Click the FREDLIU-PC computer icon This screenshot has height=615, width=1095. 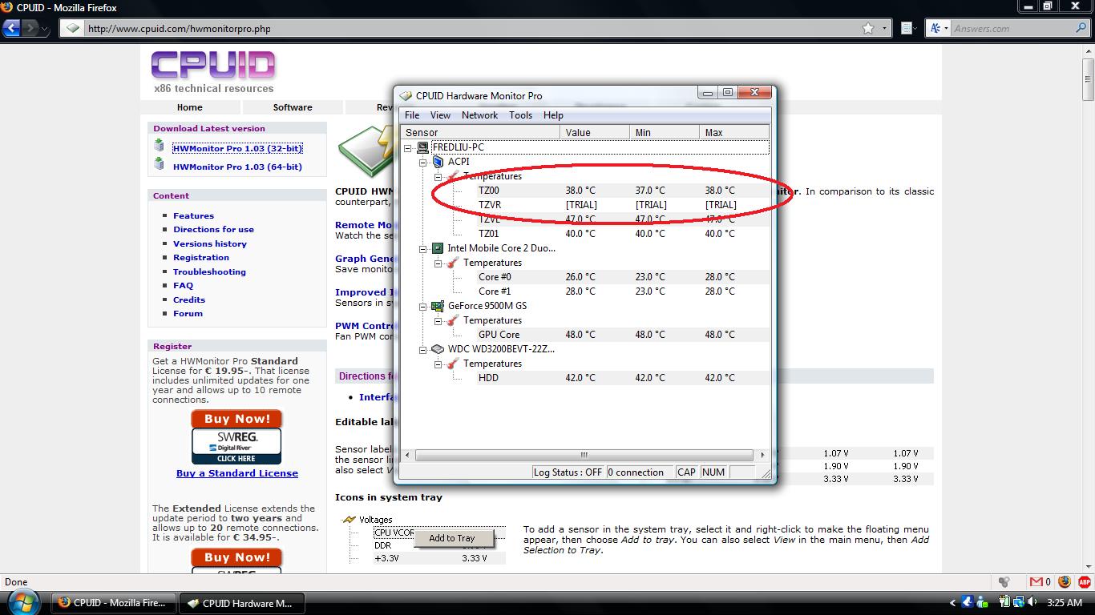[x=423, y=147]
